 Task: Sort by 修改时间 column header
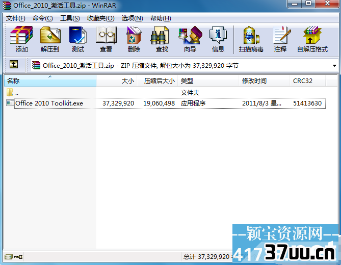click(264, 81)
